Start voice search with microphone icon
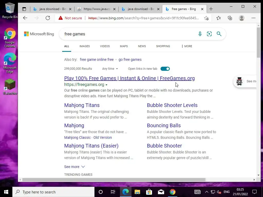The image size is (263, 197). [x=200, y=34]
